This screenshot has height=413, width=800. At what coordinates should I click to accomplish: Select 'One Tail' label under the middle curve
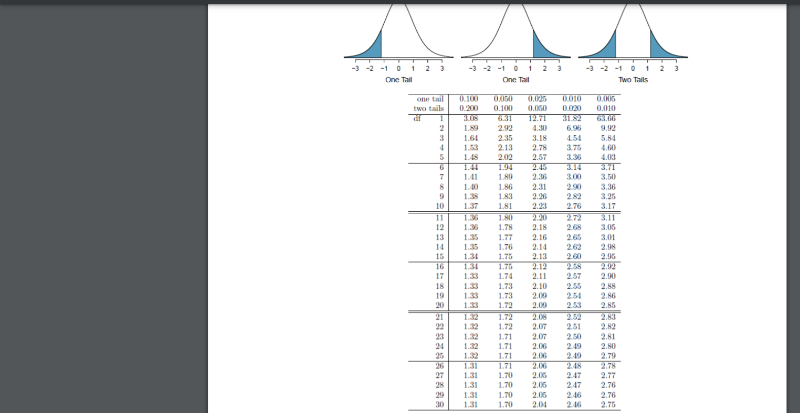click(x=515, y=80)
